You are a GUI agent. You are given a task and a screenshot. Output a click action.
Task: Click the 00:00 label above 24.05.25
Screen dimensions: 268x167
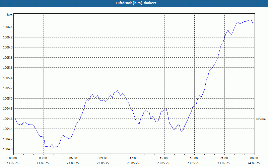pyautogui.click(x=255, y=158)
